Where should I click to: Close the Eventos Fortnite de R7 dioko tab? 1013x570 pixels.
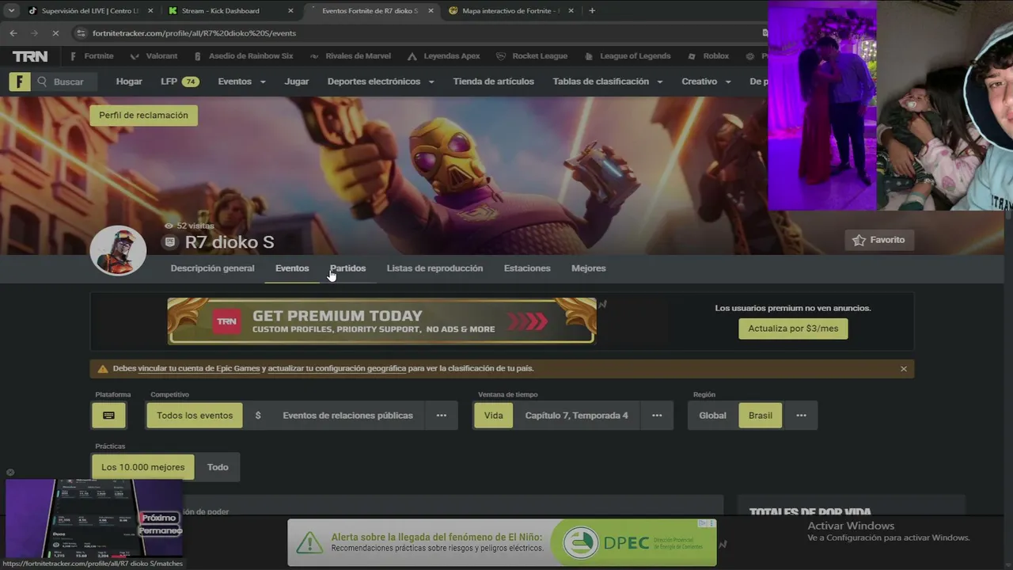pyautogui.click(x=431, y=10)
